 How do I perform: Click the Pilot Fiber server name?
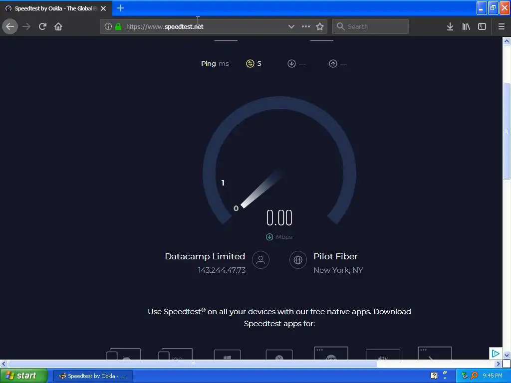coord(335,256)
